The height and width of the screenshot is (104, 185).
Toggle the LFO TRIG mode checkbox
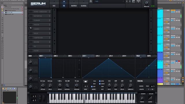[92, 81]
